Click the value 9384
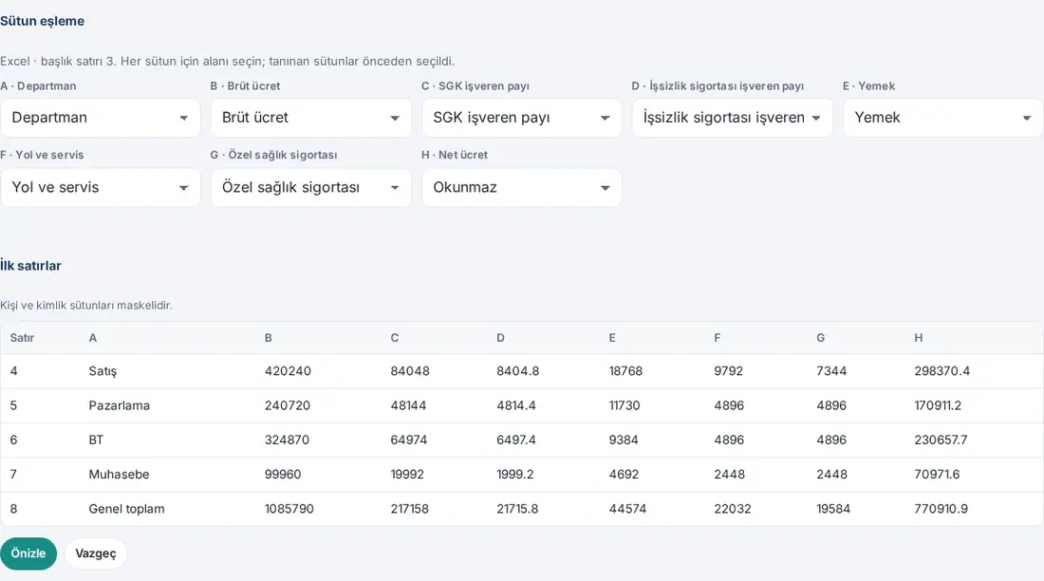The width and height of the screenshot is (1044, 581). click(624, 440)
